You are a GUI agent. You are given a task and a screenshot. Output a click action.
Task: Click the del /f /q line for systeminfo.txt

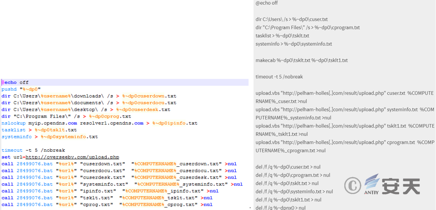click(294, 192)
